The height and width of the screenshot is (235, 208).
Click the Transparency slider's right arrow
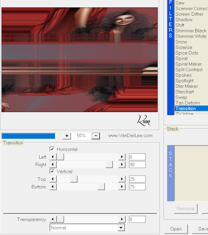122,219
